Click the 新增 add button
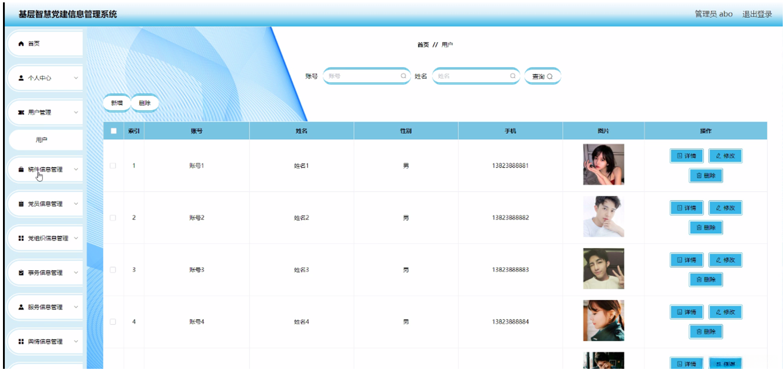The image size is (784, 373). [x=117, y=103]
